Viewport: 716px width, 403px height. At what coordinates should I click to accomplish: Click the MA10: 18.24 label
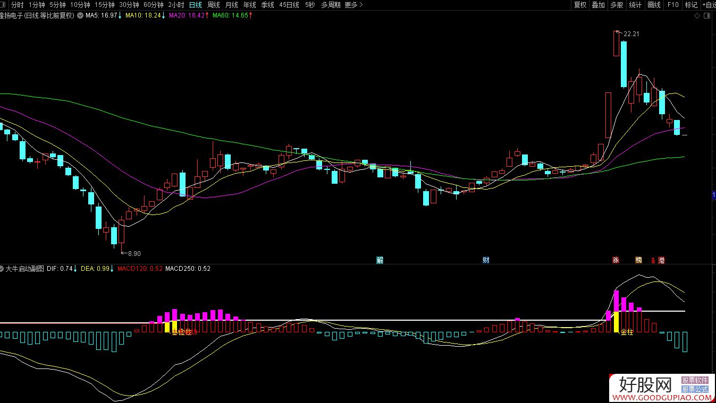point(143,15)
